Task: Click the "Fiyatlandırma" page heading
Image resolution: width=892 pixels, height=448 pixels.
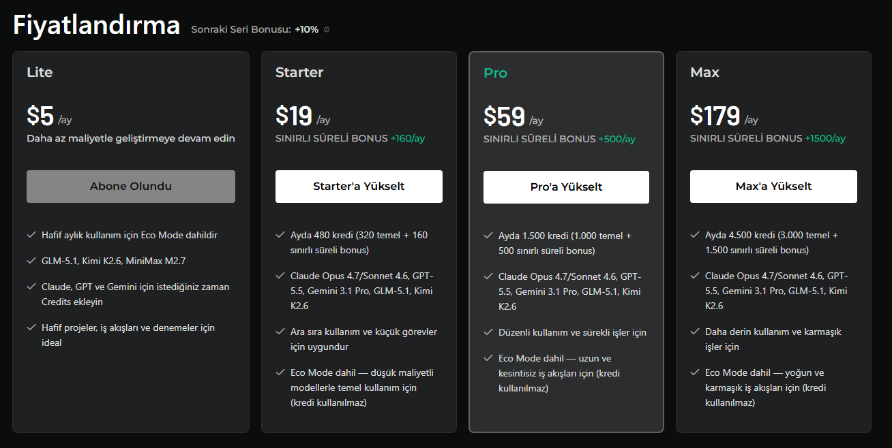Action: [97, 25]
